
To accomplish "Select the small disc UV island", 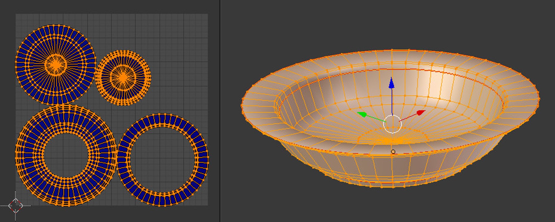I will [123, 78].
